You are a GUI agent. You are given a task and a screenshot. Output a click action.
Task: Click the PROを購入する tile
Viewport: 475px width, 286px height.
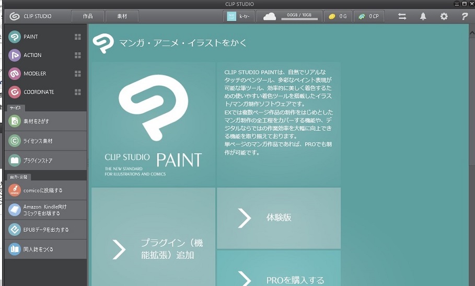coord(279,268)
